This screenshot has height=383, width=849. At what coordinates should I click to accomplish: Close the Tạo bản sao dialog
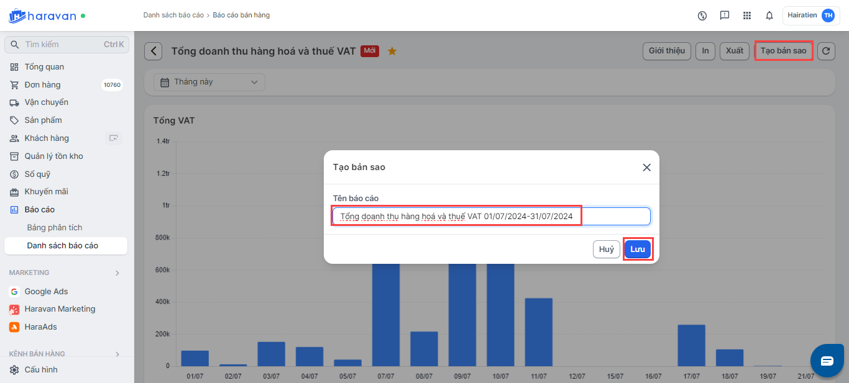(x=646, y=168)
